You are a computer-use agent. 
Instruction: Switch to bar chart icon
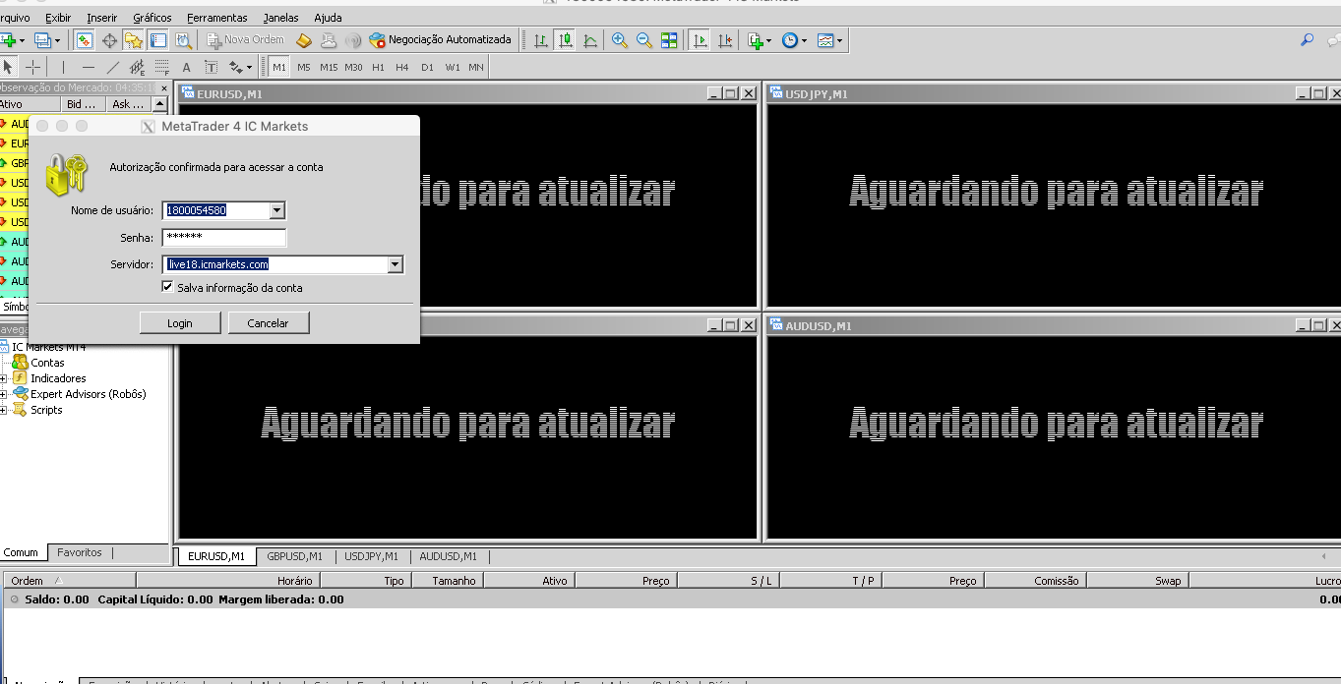click(x=540, y=40)
